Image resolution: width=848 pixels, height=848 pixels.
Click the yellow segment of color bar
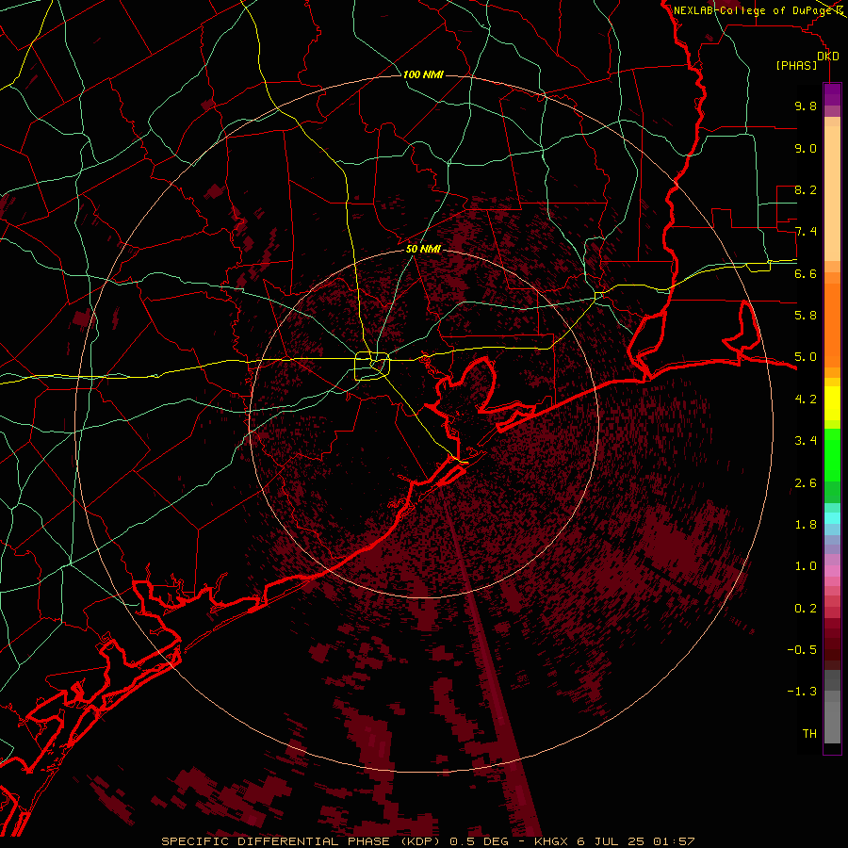[x=832, y=403]
